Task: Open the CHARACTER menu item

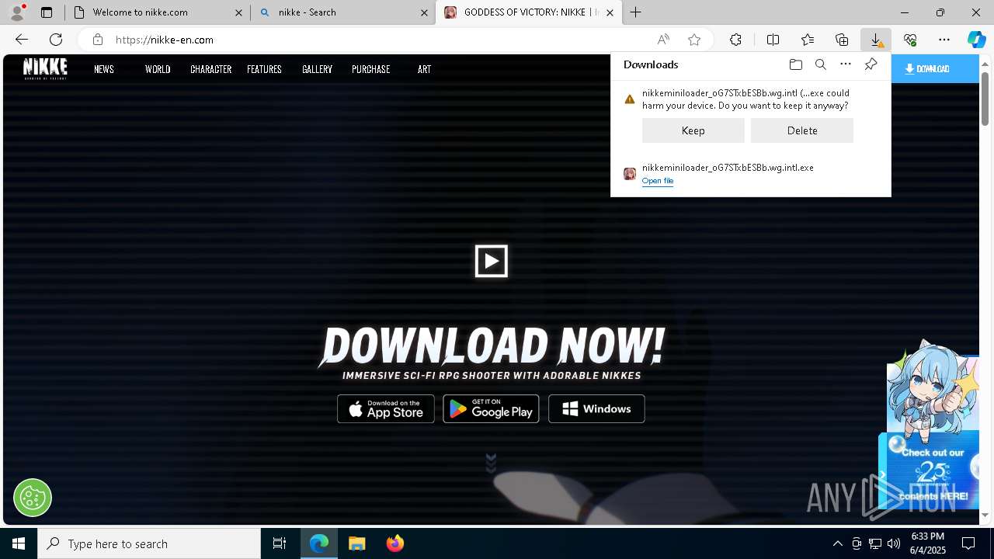Action: point(211,69)
